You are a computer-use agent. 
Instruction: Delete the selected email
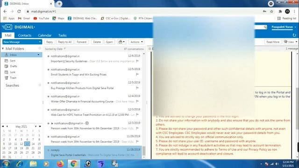pyautogui.click(x=97, y=42)
